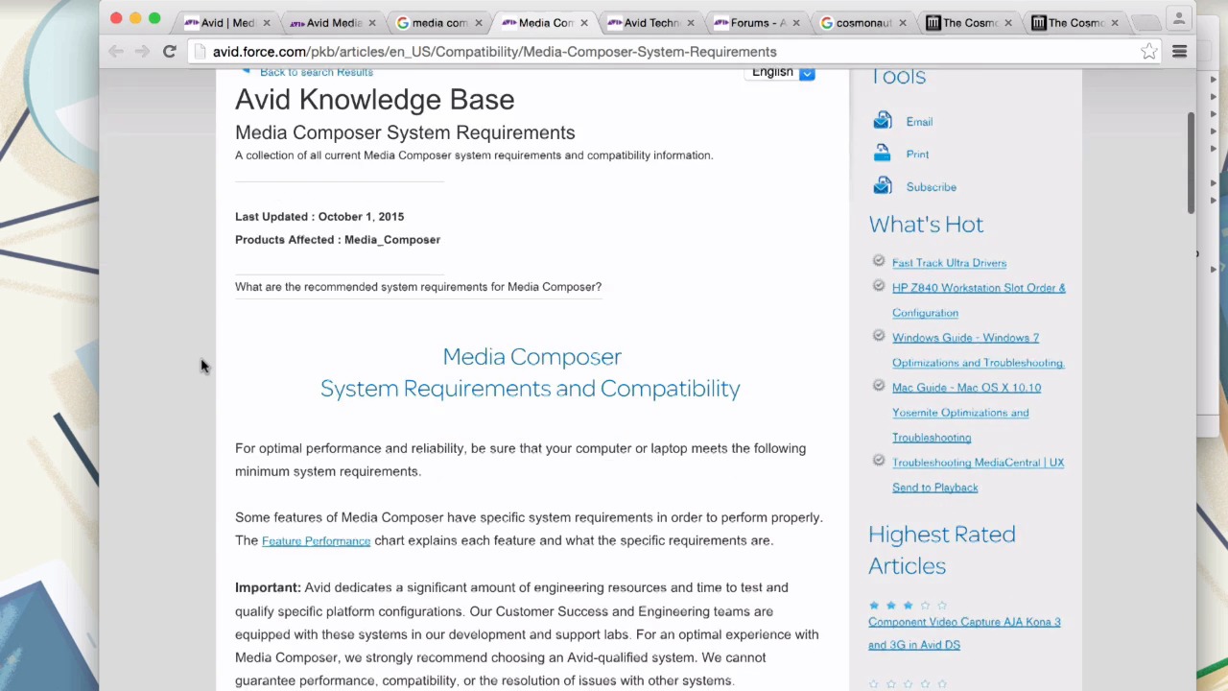Open the Feature Performance chart link
The height and width of the screenshot is (691, 1228).
pos(316,541)
